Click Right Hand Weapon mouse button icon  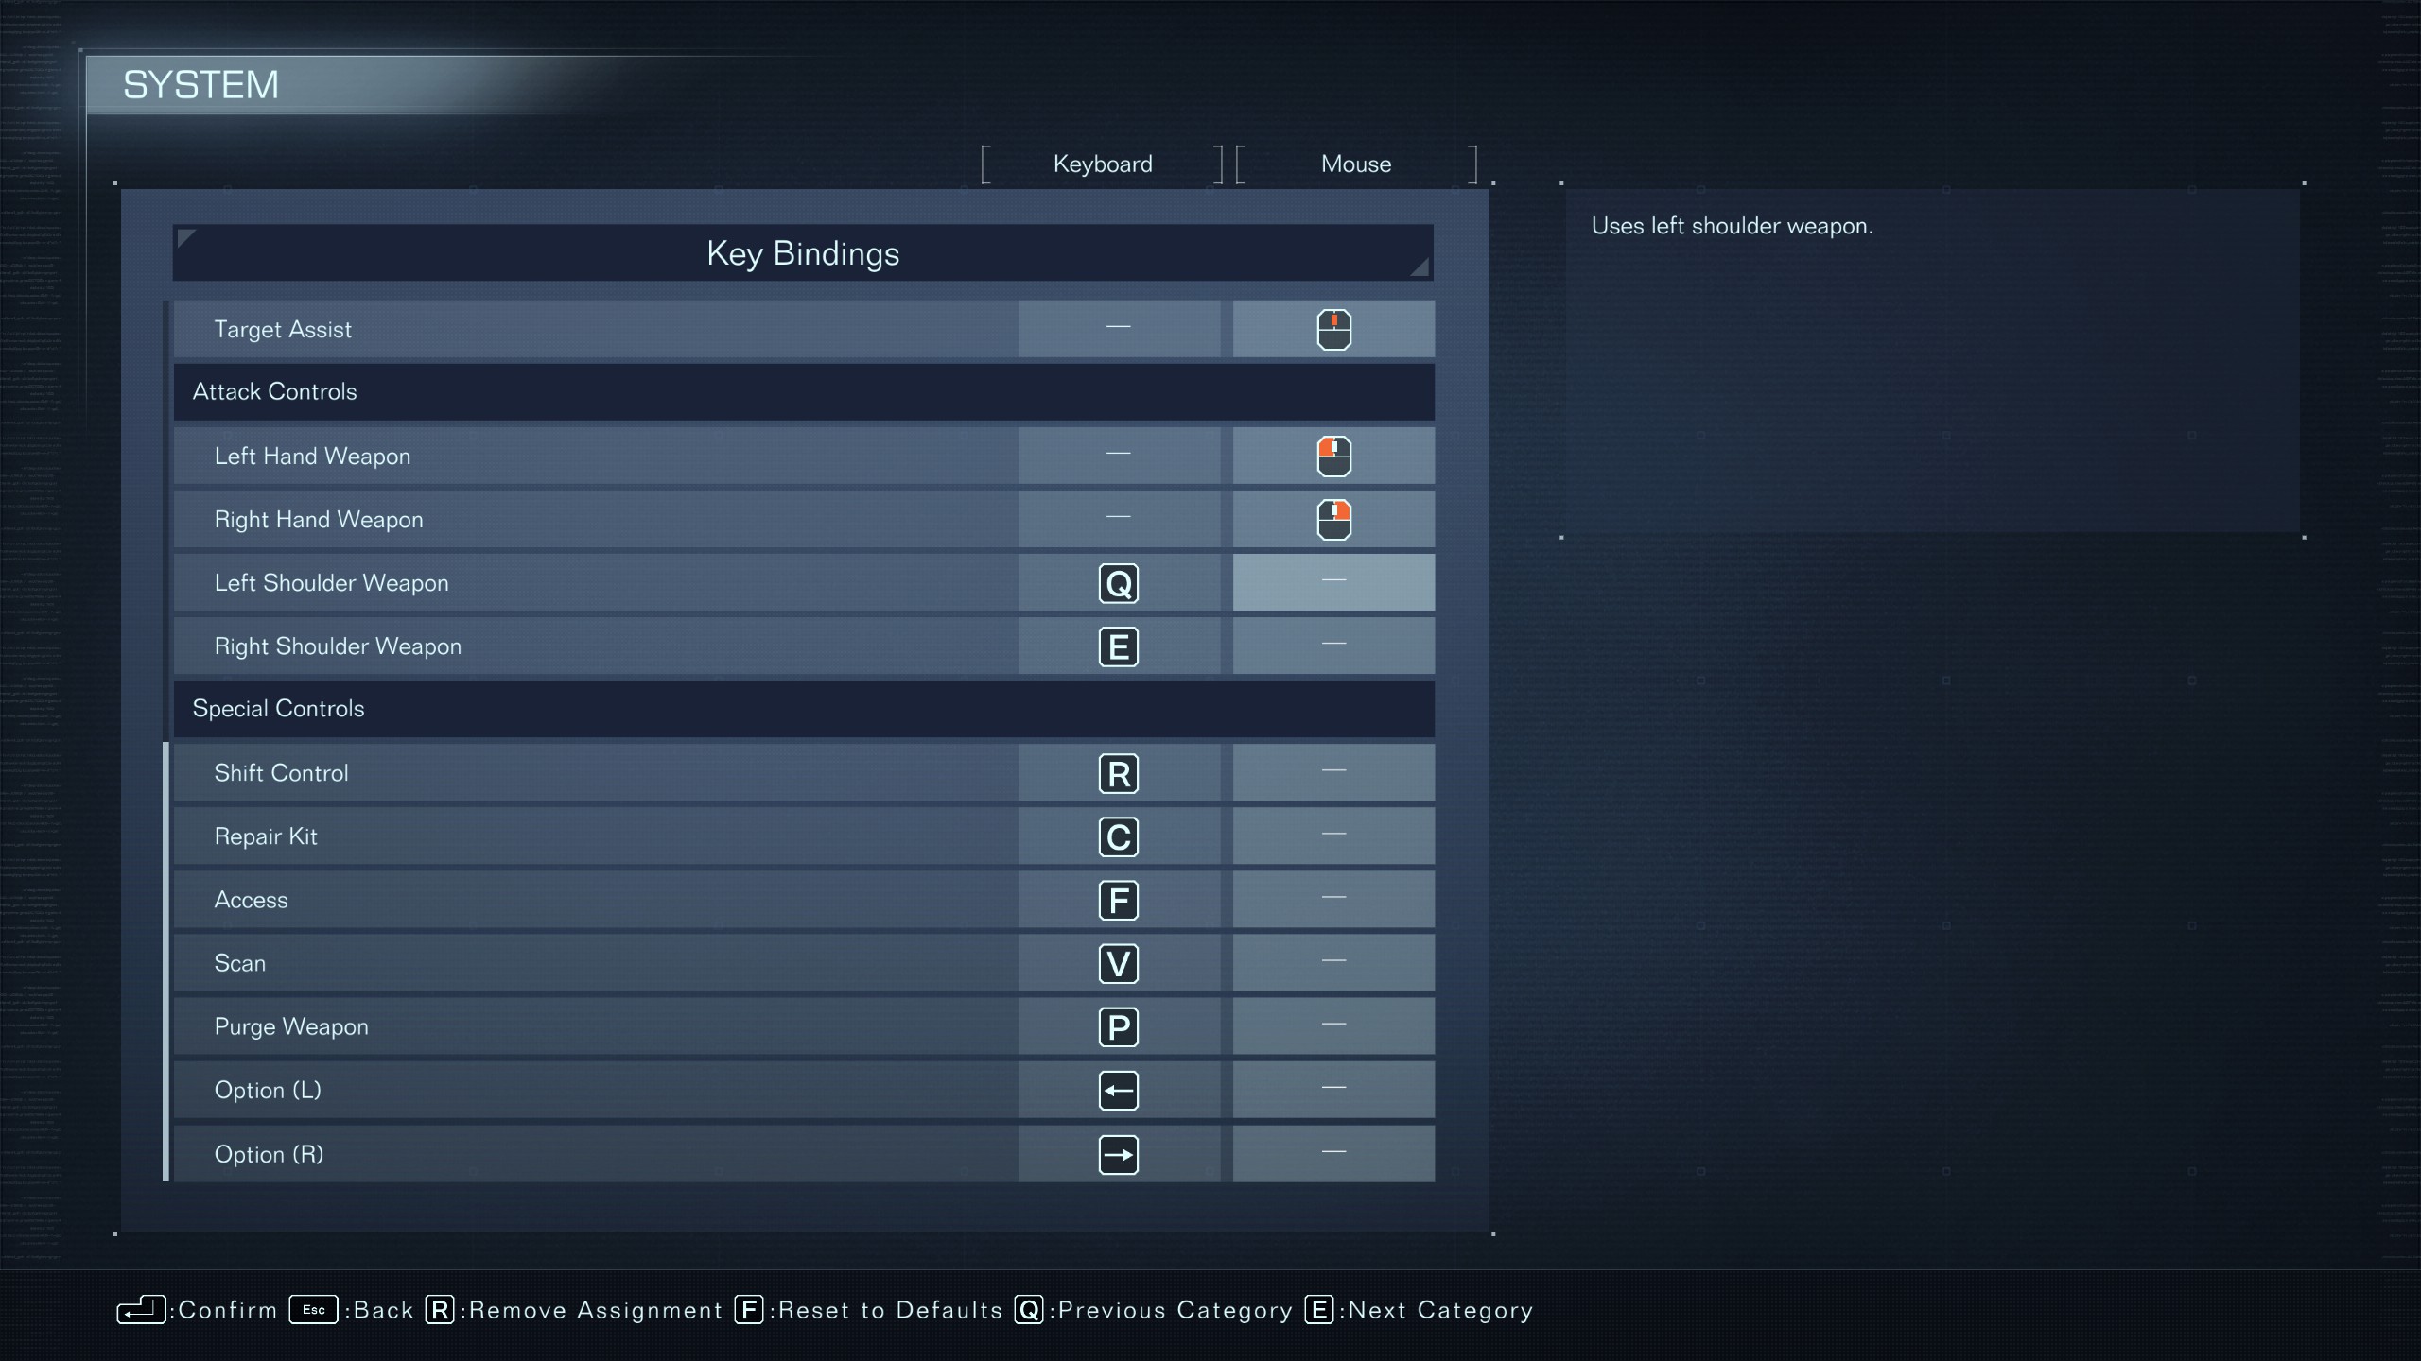click(1331, 519)
